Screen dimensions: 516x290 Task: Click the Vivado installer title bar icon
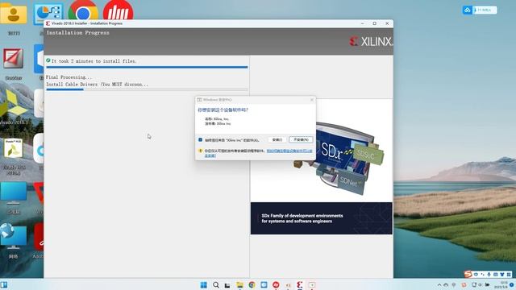[48, 23]
